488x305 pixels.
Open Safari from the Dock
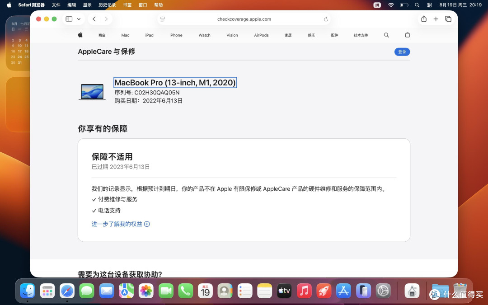[x=67, y=291]
